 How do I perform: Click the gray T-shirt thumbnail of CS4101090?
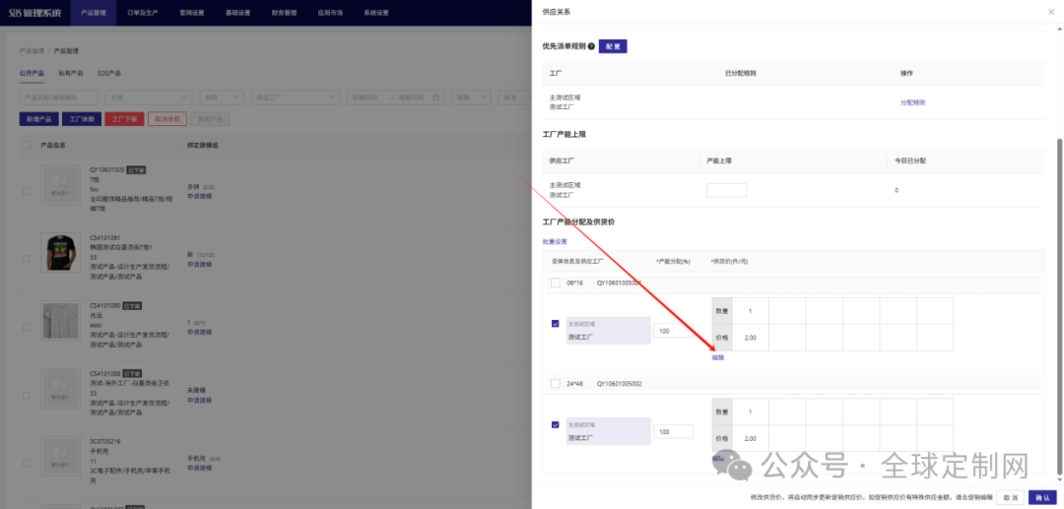pyautogui.click(x=60, y=320)
